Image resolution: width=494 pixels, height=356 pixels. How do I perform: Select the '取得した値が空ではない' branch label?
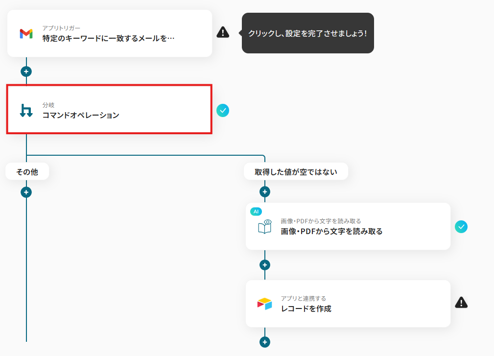pos(296,172)
